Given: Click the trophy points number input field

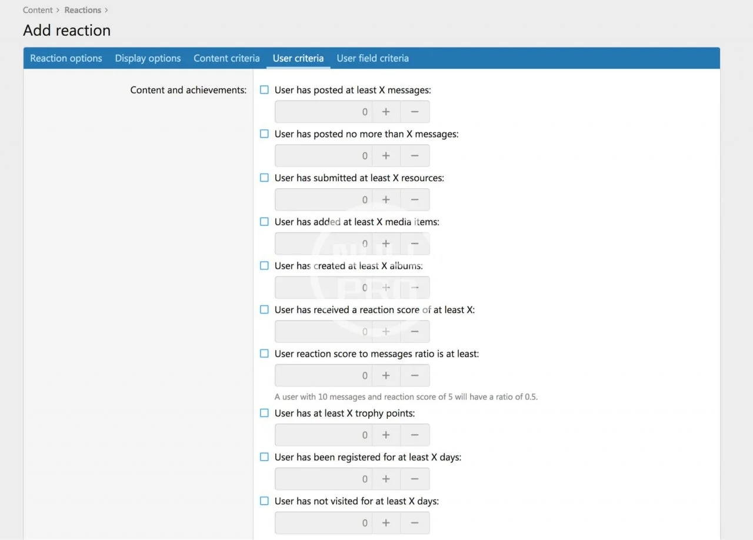Looking at the screenshot, I should pyautogui.click(x=324, y=435).
